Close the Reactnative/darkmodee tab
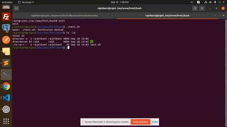 pyautogui.click(x=112, y=16)
